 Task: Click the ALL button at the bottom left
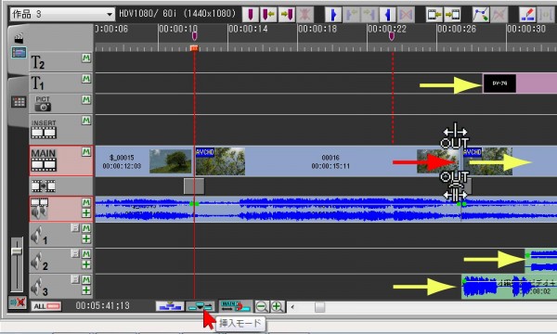[46, 306]
